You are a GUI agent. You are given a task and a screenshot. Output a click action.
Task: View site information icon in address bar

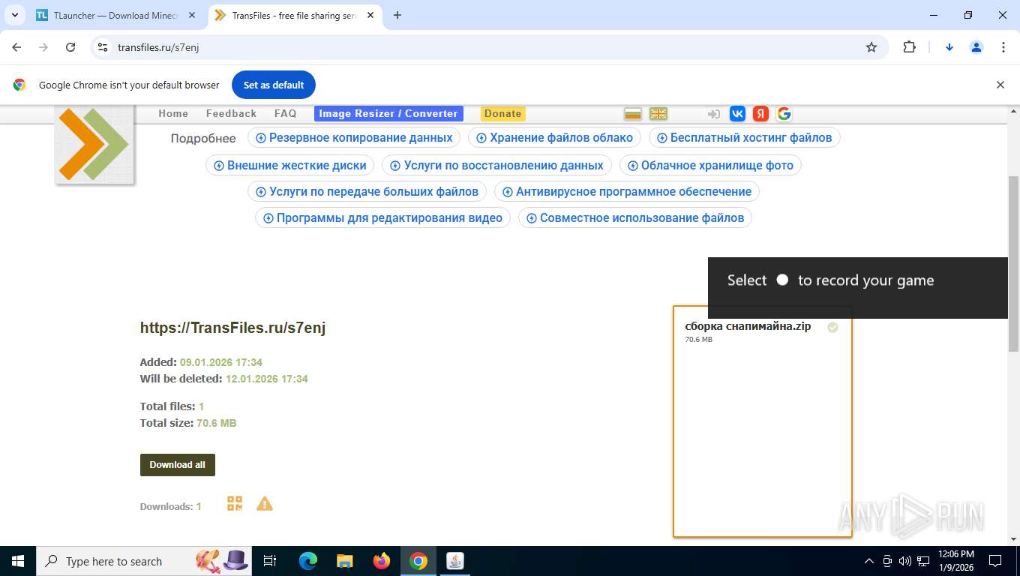click(103, 47)
